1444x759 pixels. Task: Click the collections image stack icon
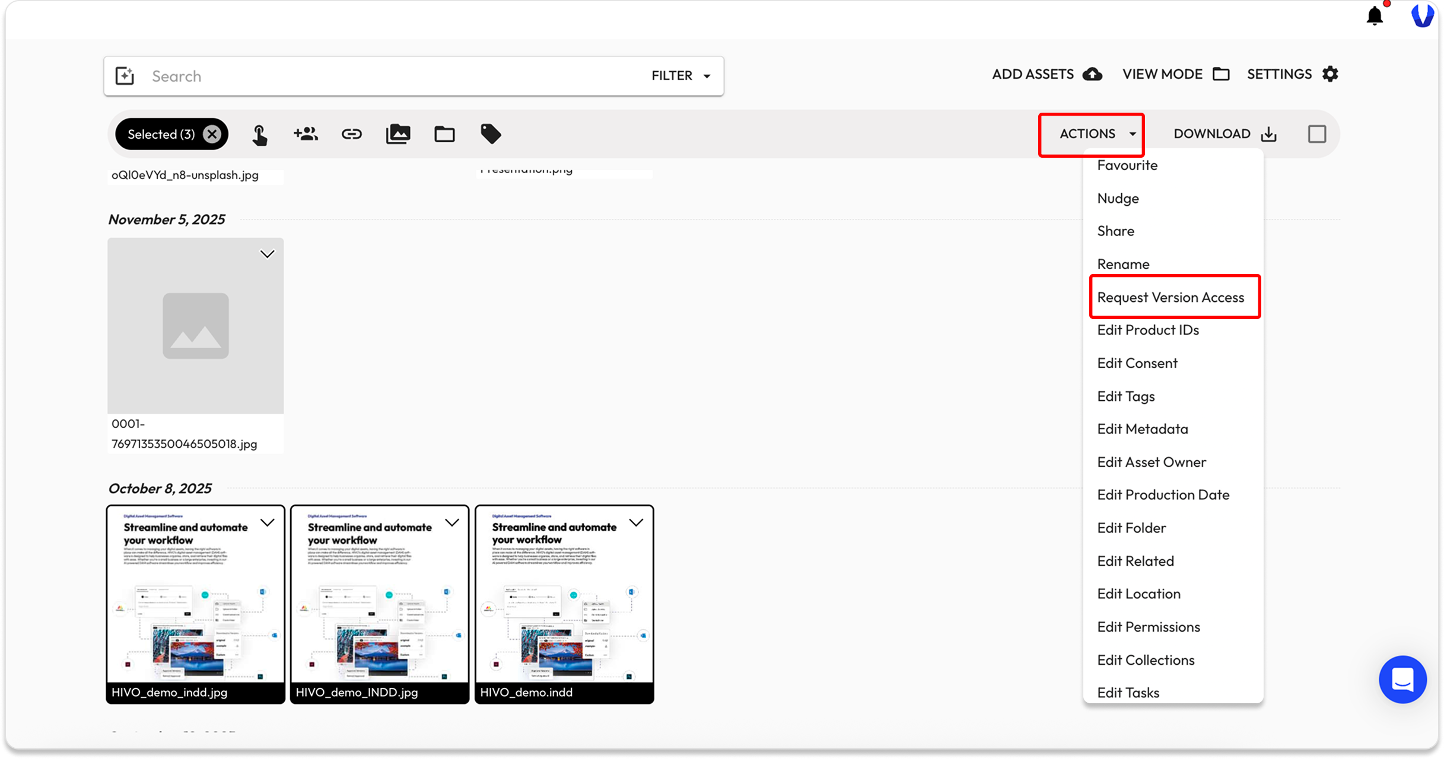point(397,134)
